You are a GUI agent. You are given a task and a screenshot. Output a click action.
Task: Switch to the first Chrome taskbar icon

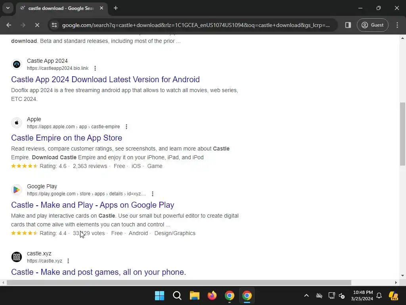230,295
